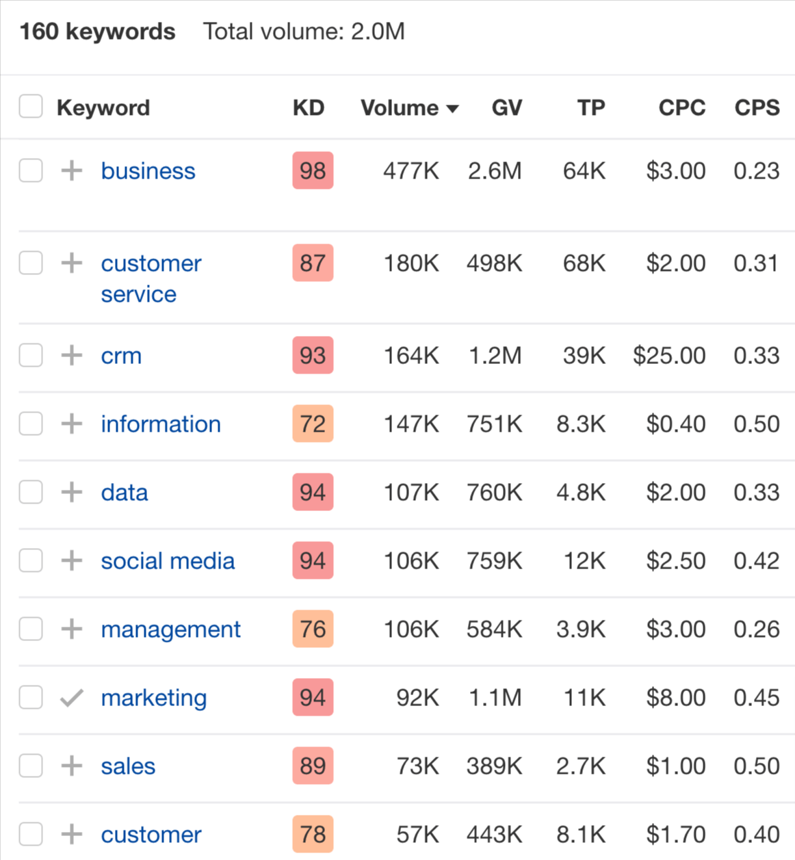Open the Volume sort dropdown arrow
The height and width of the screenshot is (860, 795).
pos(454,107)
